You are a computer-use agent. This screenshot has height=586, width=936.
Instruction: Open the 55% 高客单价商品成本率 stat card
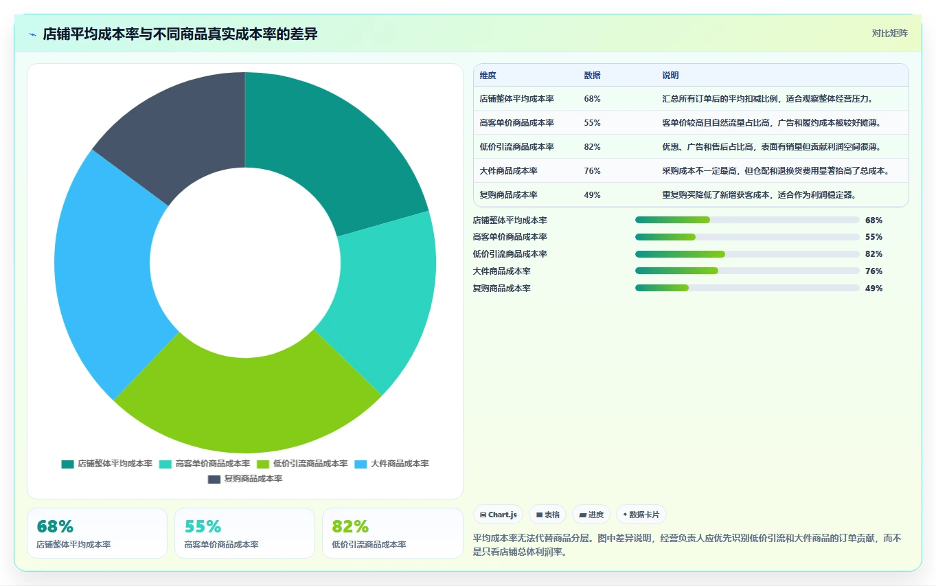point(244,533)
